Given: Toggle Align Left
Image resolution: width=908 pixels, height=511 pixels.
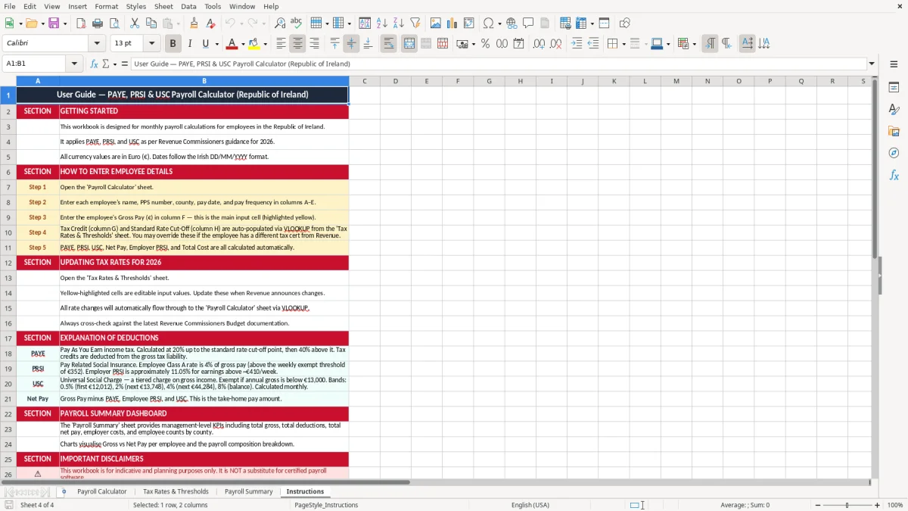Looking at the screenshot, I should pyautogui.click(x=281, y=44).
